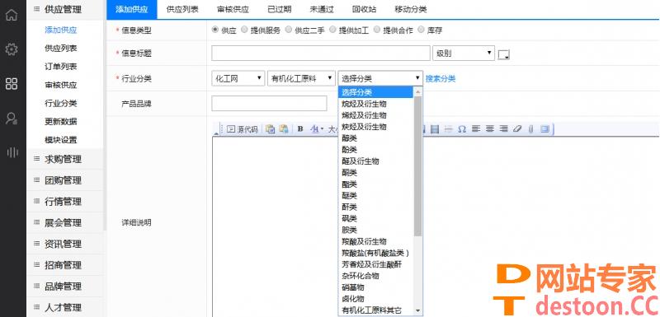The height and width of the screenshot is (317, 660).
Task: Center-align text in editor
Action: (x=489, y=129)
